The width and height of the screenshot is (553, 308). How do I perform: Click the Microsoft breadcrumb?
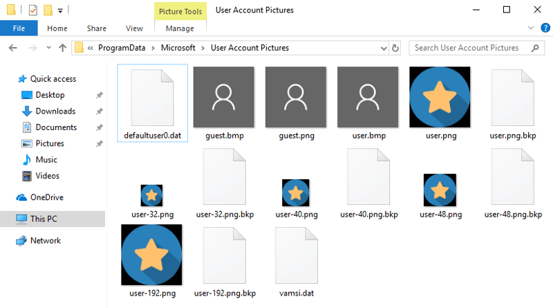click(178, 48)
